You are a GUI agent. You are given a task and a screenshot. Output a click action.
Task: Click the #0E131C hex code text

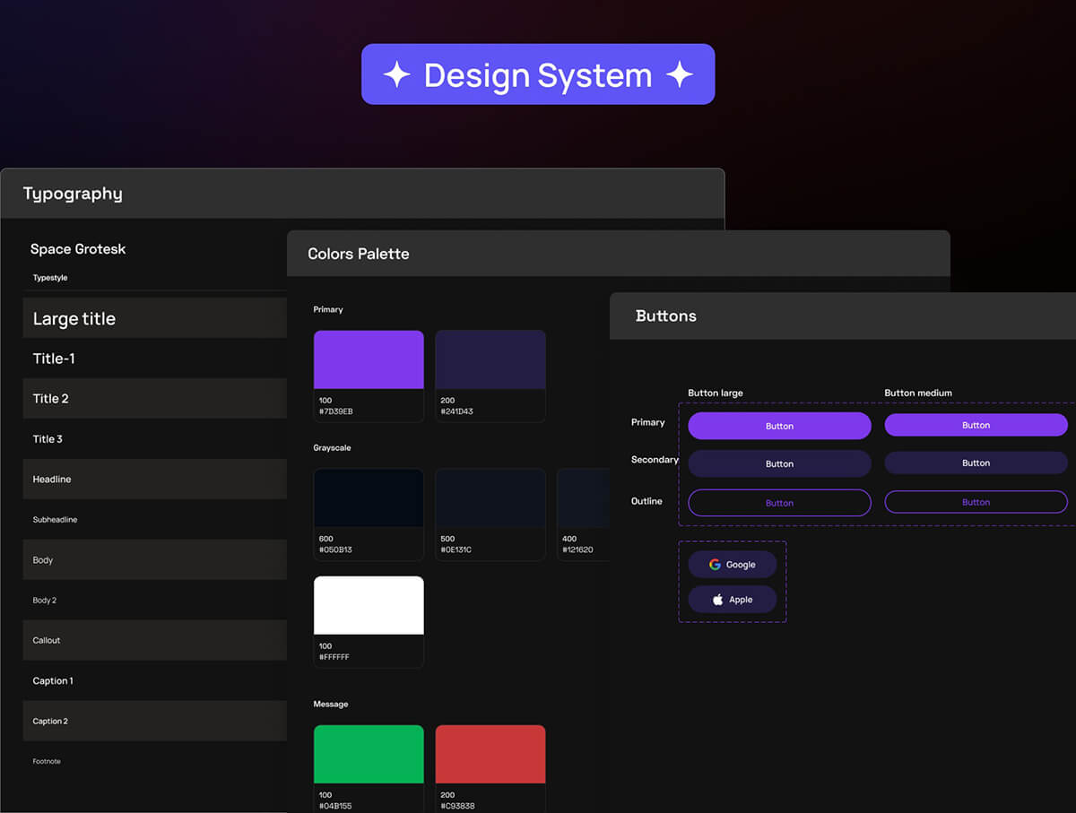456,549
